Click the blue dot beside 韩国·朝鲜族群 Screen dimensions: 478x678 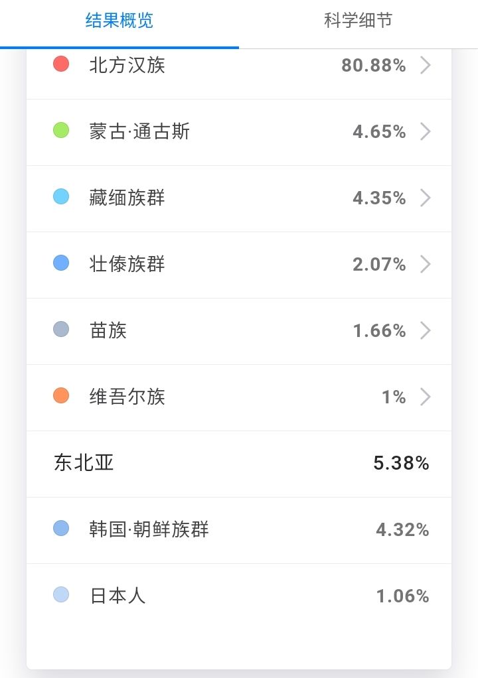click(61, 528)
